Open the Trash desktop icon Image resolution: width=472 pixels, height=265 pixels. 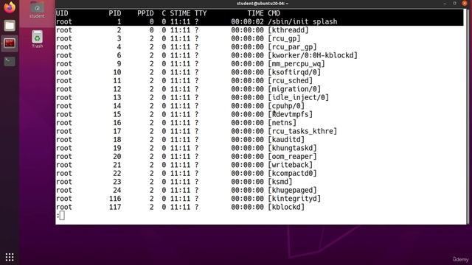click(37, 39)
